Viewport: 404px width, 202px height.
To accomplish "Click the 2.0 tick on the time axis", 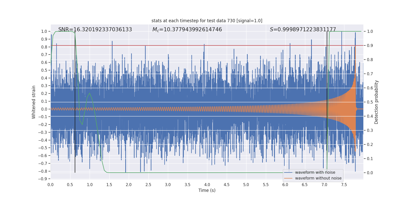I will point(129,185).
